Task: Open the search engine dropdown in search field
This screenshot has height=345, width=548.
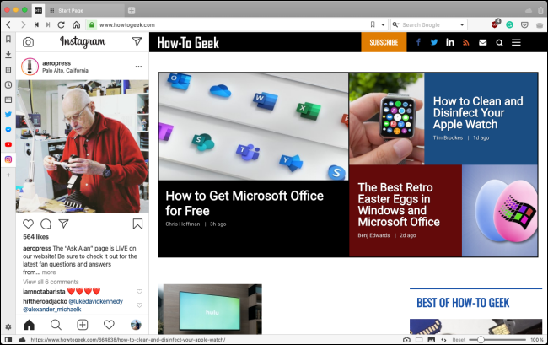Action: point(397,25)
